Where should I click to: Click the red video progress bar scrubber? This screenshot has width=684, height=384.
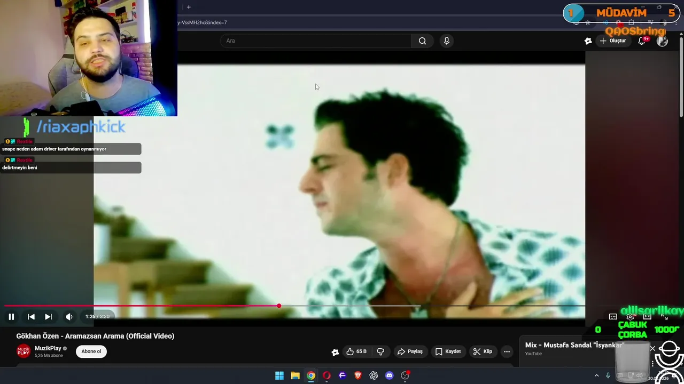pyautogui.click(x=279, y=306)
